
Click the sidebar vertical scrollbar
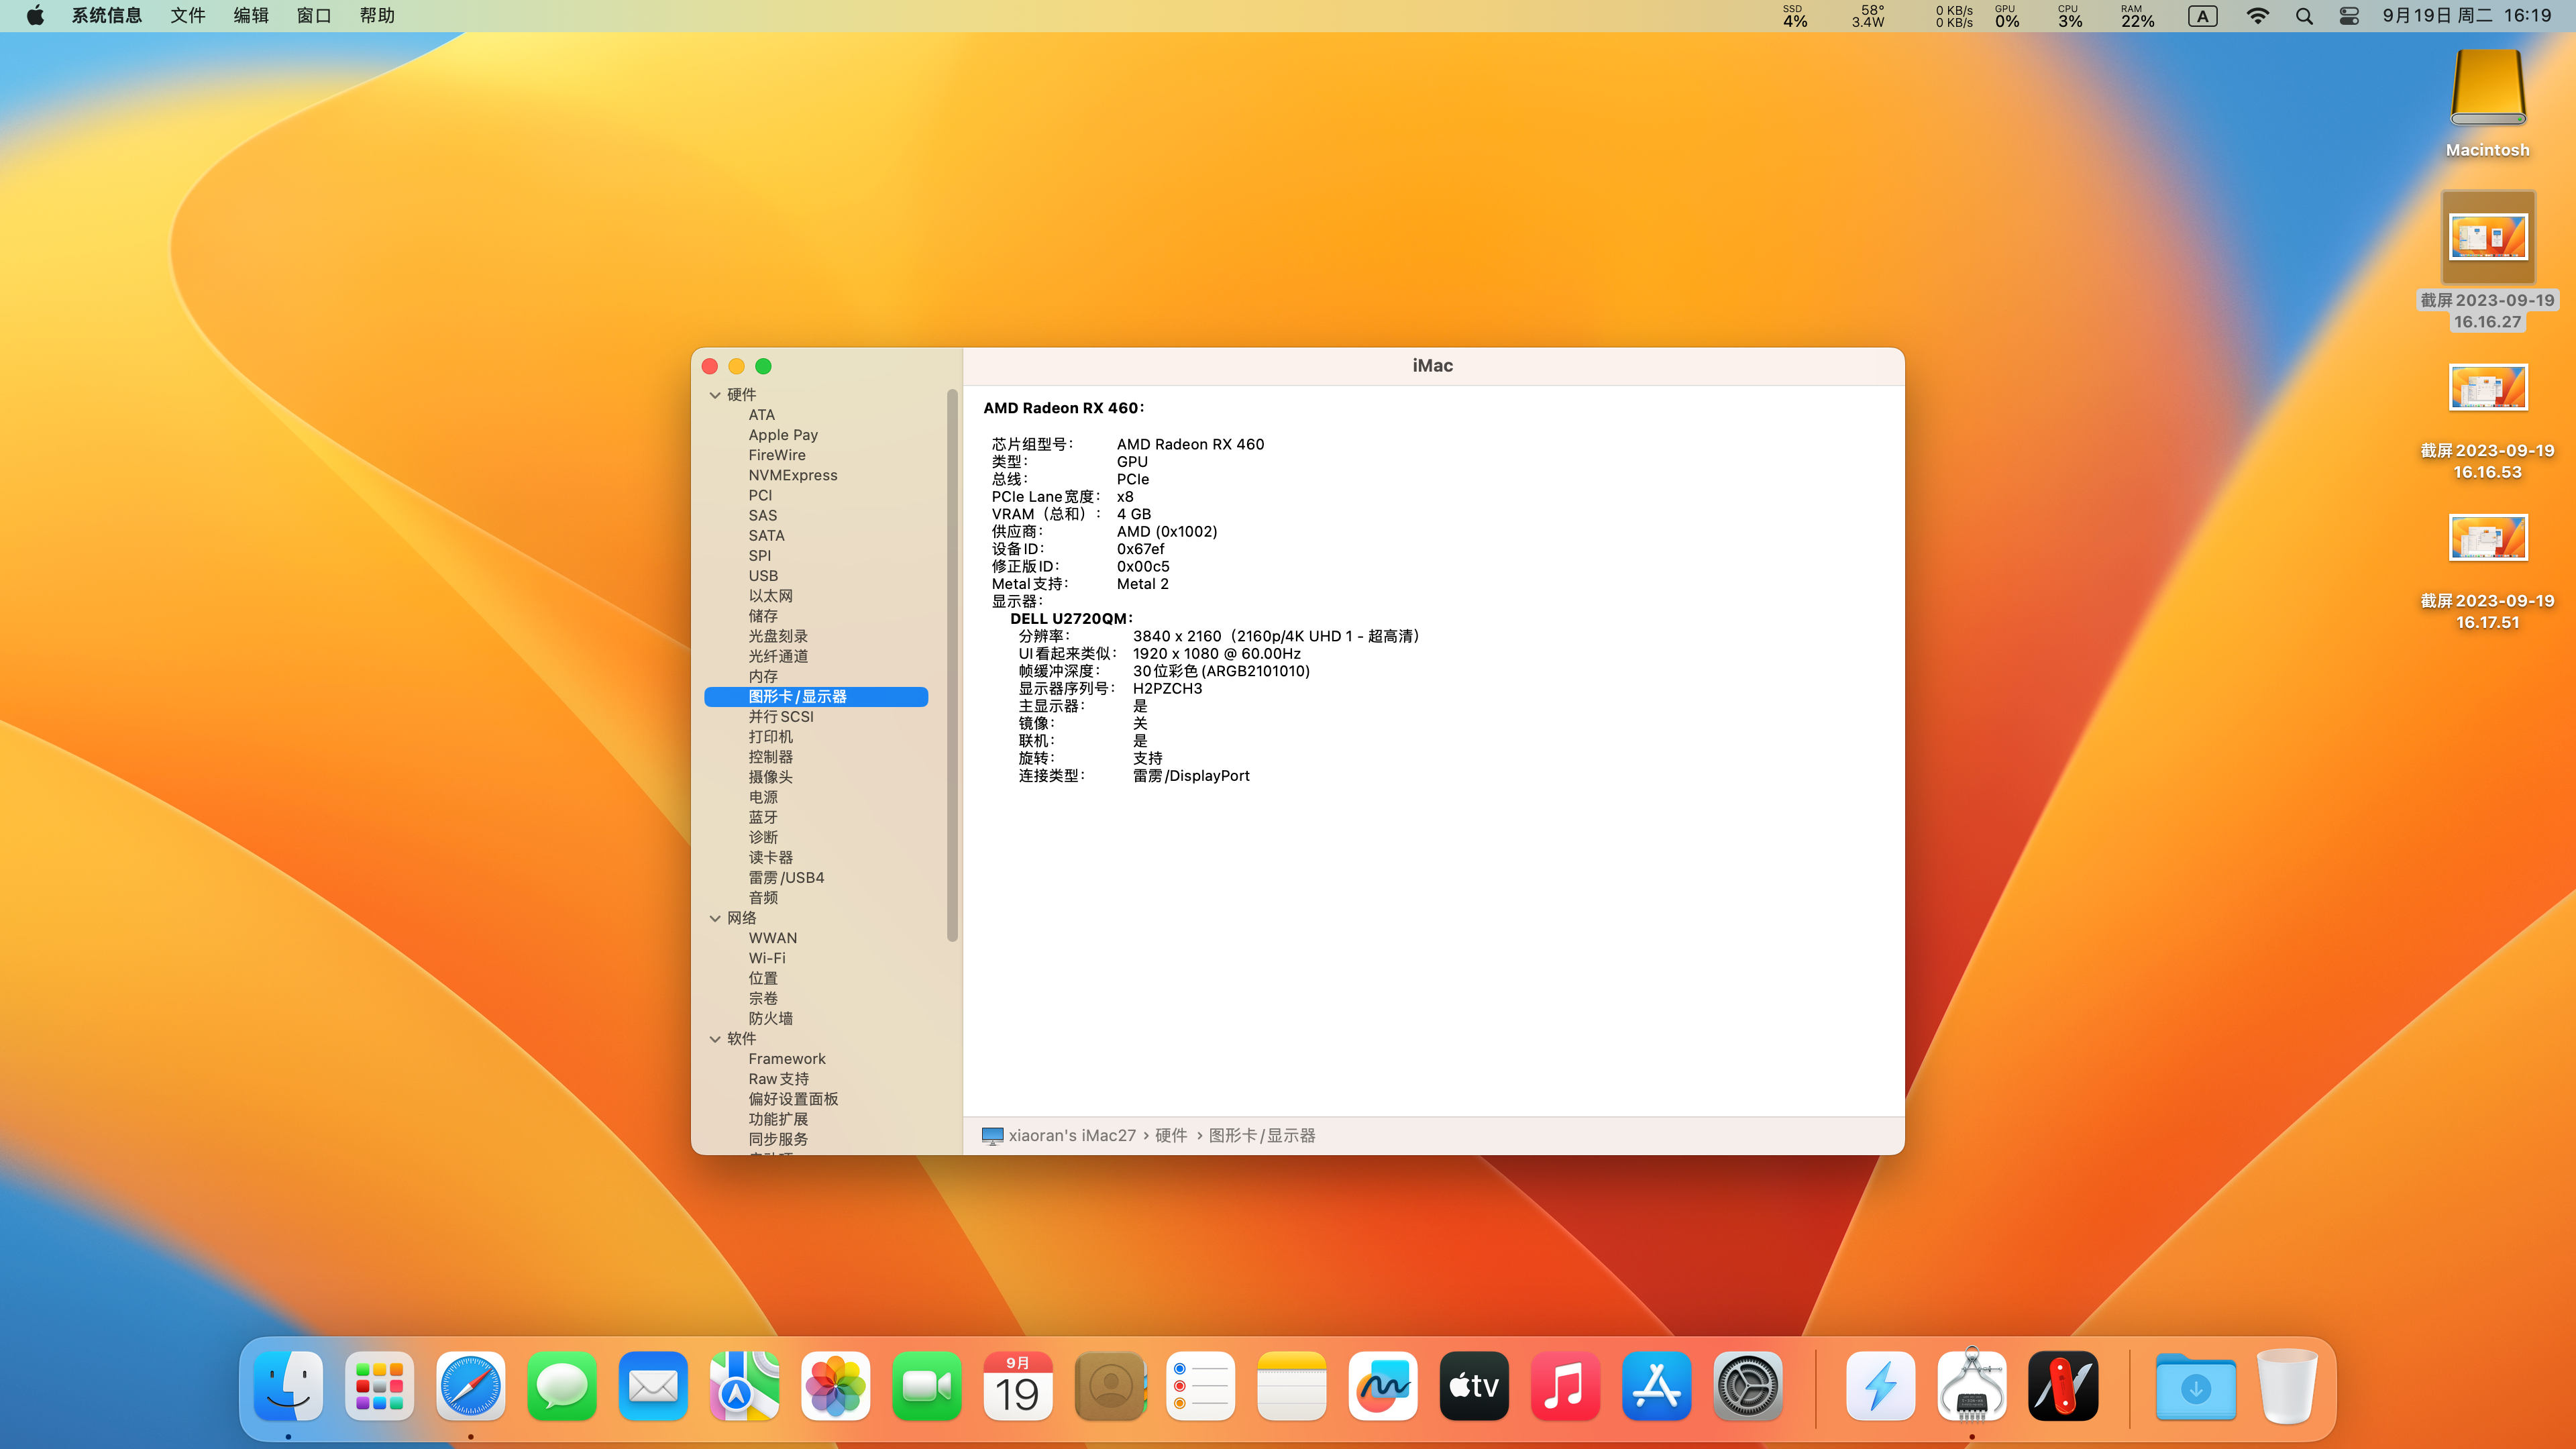coord(952,665)
